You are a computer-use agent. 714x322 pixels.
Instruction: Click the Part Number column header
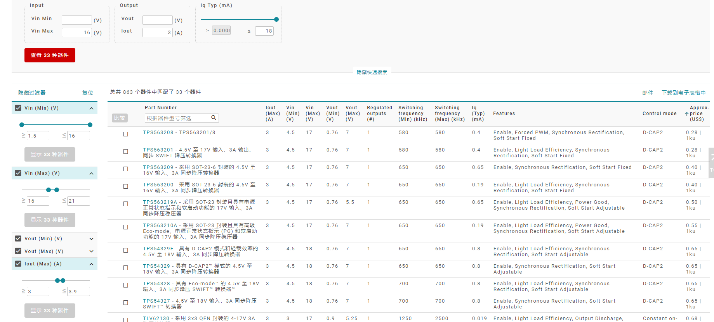point(161,108)
